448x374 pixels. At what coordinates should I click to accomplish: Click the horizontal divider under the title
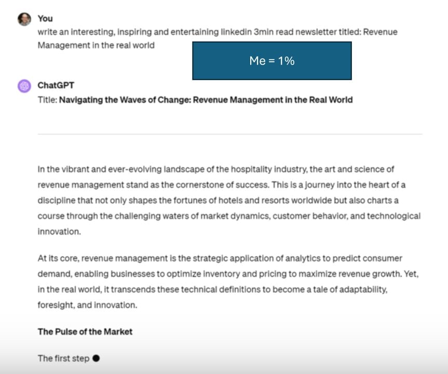[x=229, y=134]
